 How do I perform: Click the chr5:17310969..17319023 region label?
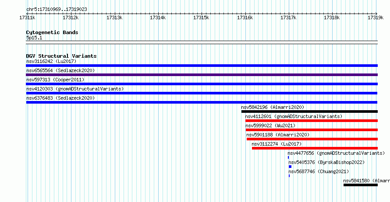[57, 10]
